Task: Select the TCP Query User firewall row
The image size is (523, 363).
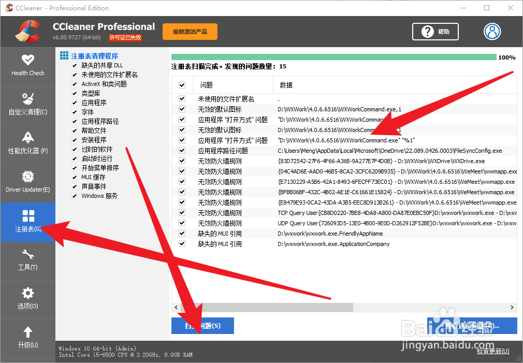Action: pyautogui.click(x=344, y=212)
